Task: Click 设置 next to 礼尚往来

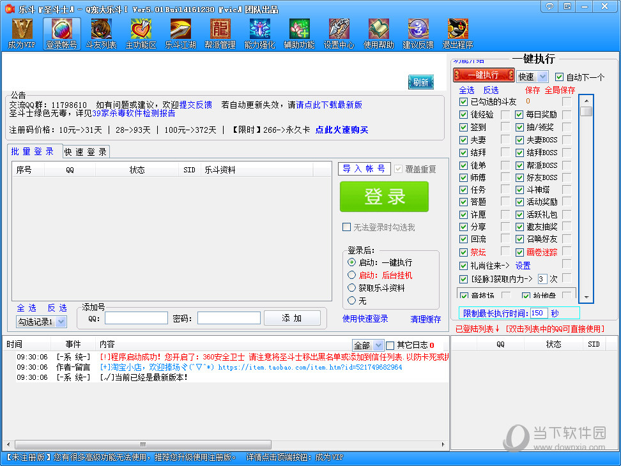Action: click(x=523, y=266)
